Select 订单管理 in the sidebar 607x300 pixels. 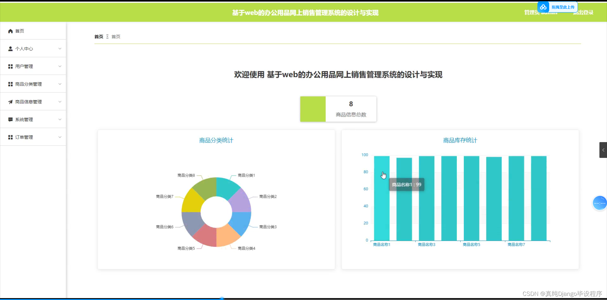(24, 137)
